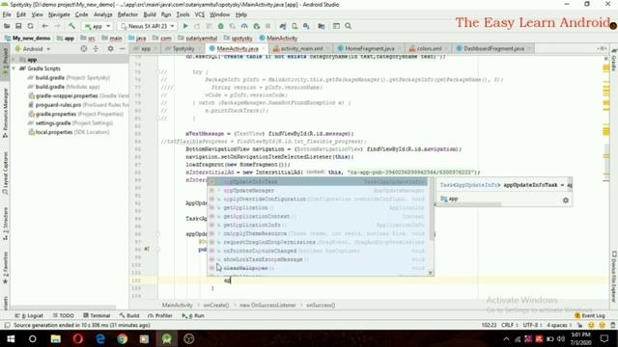Click the Profiler gauge icon in toolbar

(x=244, y=26)
